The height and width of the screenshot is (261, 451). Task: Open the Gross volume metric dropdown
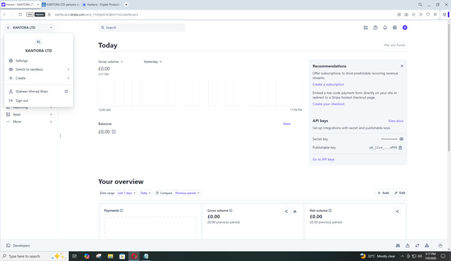point(111,62)
